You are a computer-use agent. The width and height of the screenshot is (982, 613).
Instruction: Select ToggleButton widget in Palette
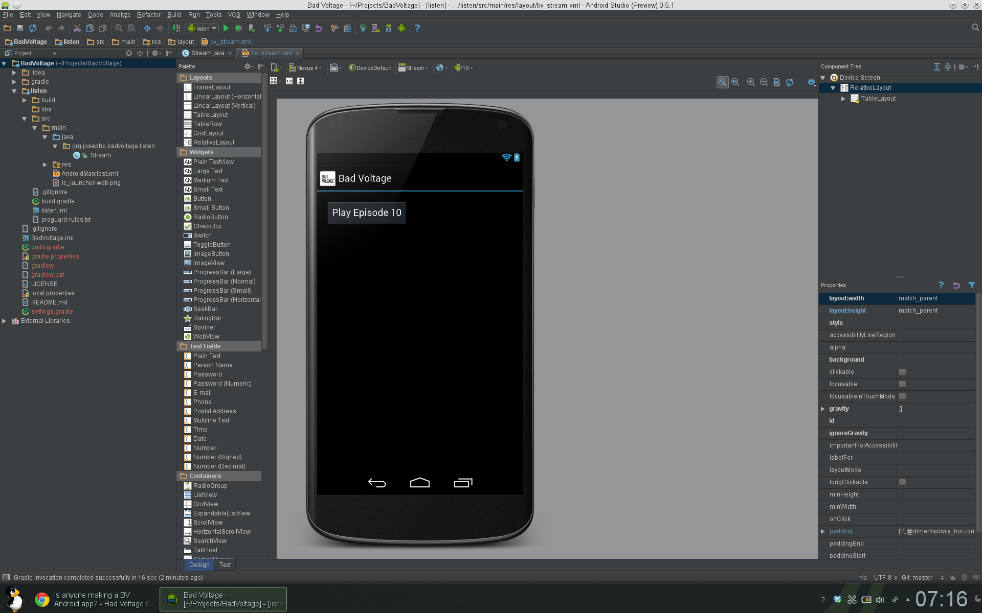212,245
